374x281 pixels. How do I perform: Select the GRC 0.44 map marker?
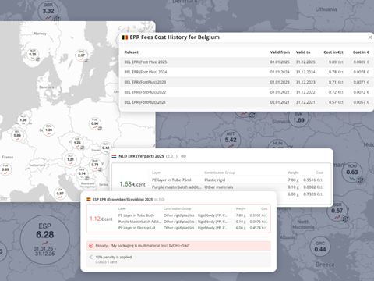tap(320, 247)
